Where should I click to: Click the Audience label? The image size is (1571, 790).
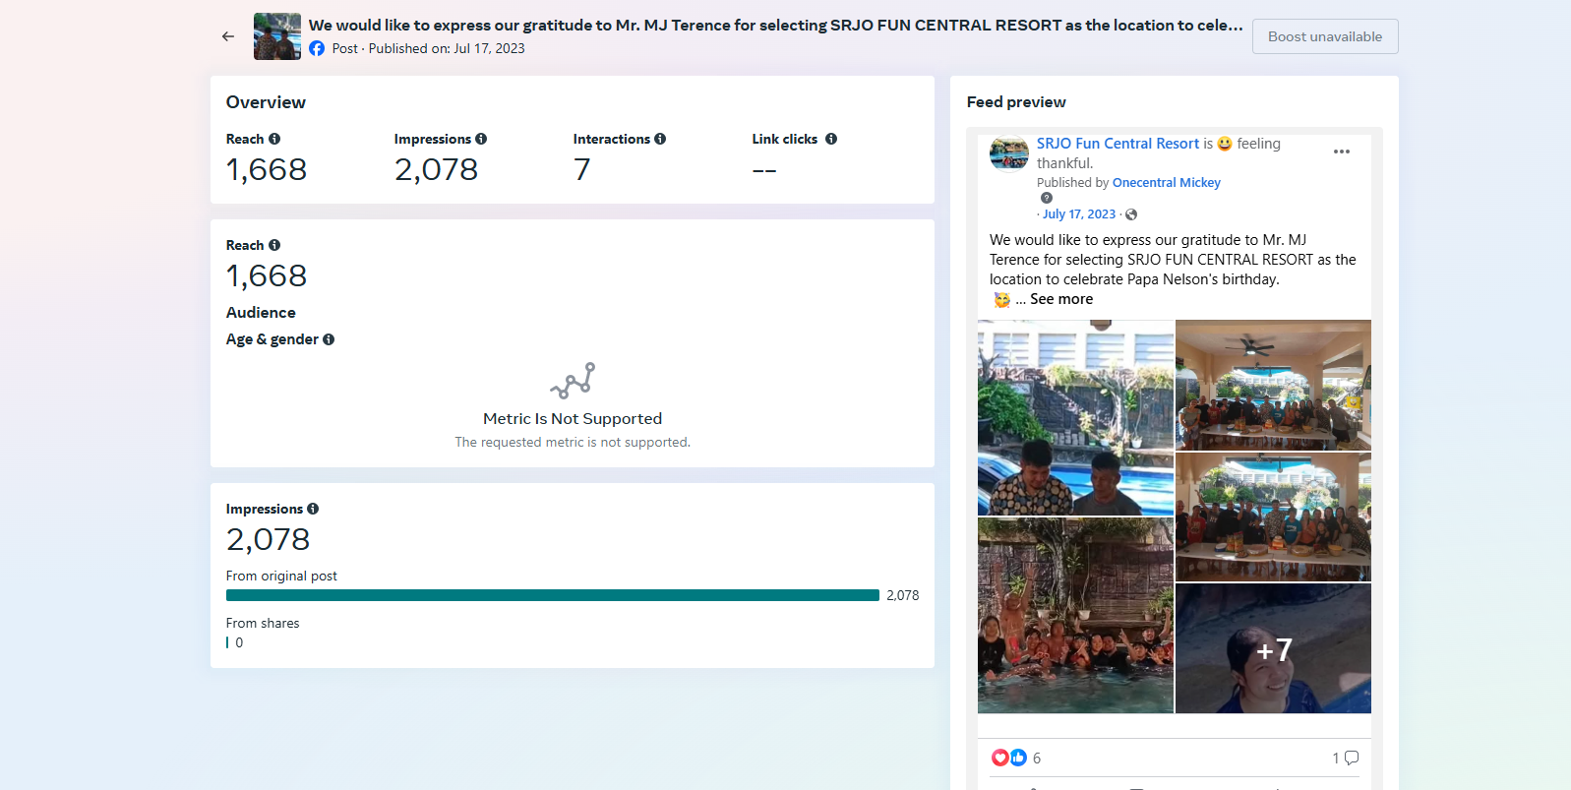(x=261, y=312)
